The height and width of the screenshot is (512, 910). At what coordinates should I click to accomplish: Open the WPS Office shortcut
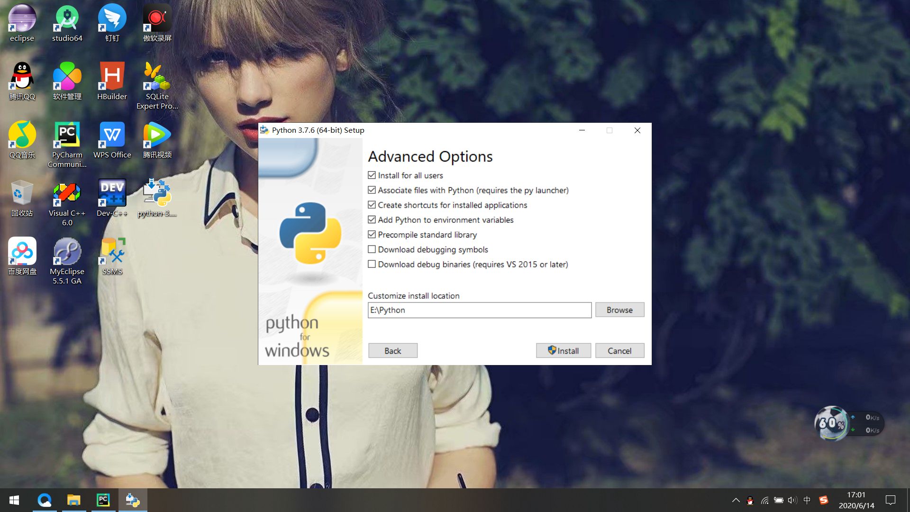[x=112, y=140]
